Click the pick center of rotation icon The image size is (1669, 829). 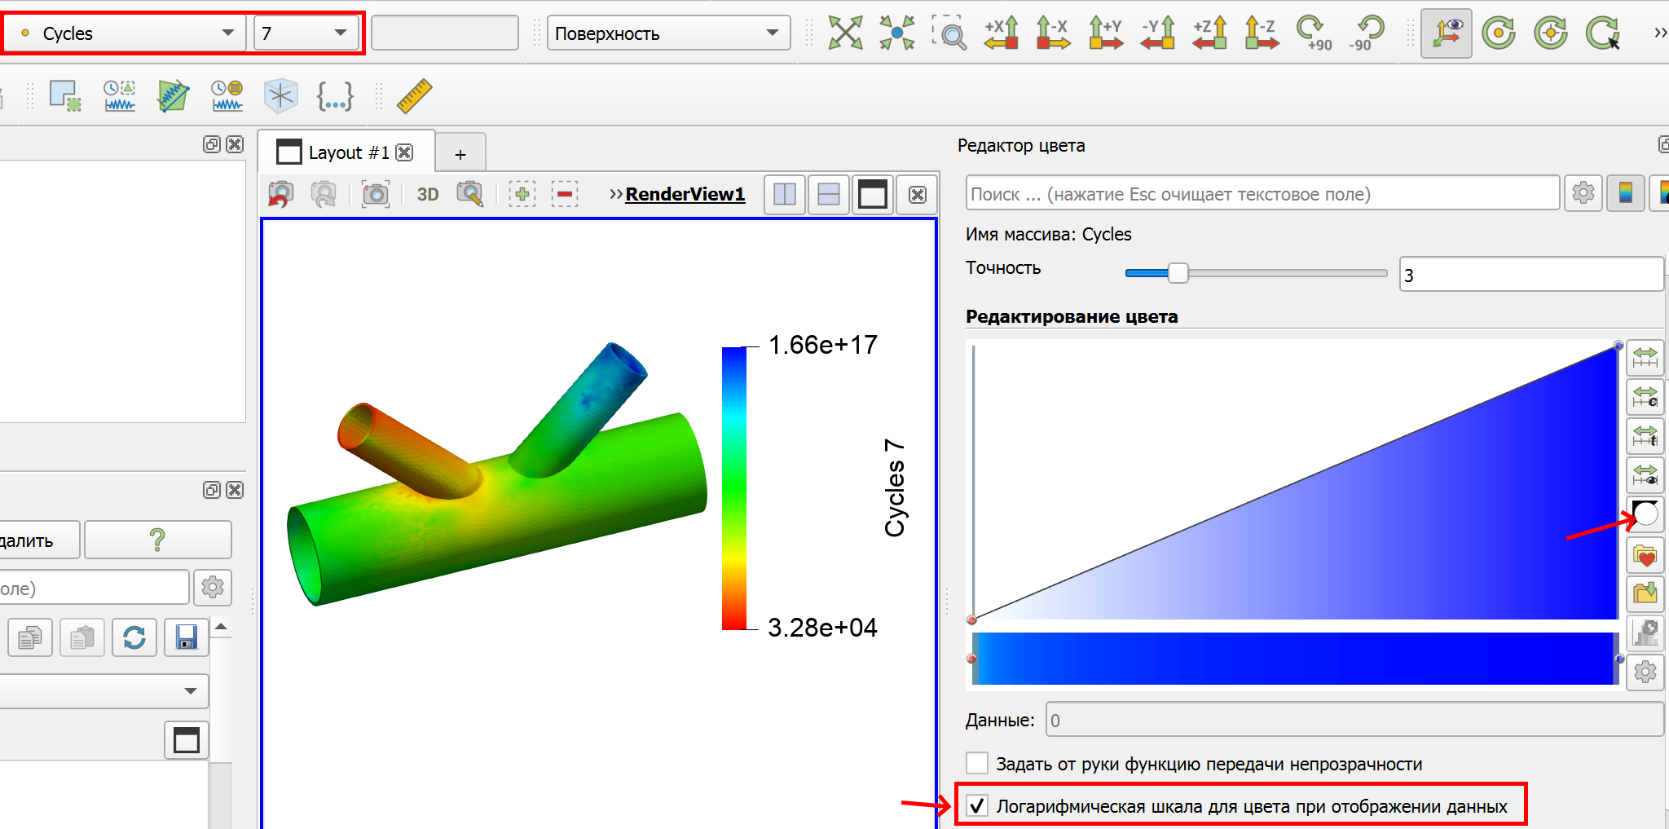click(1603, 33)
